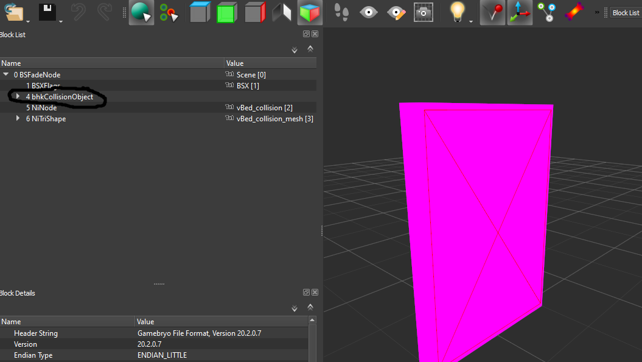The image size is (642, 362).
Task: Open the Save icon dropdown arrow
Action: pyautogui.click(x=61, y=21)
